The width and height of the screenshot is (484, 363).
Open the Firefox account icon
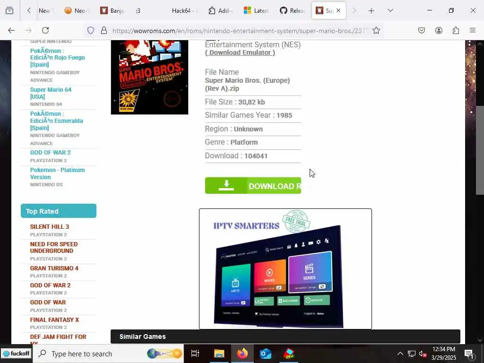click(439, 30)
